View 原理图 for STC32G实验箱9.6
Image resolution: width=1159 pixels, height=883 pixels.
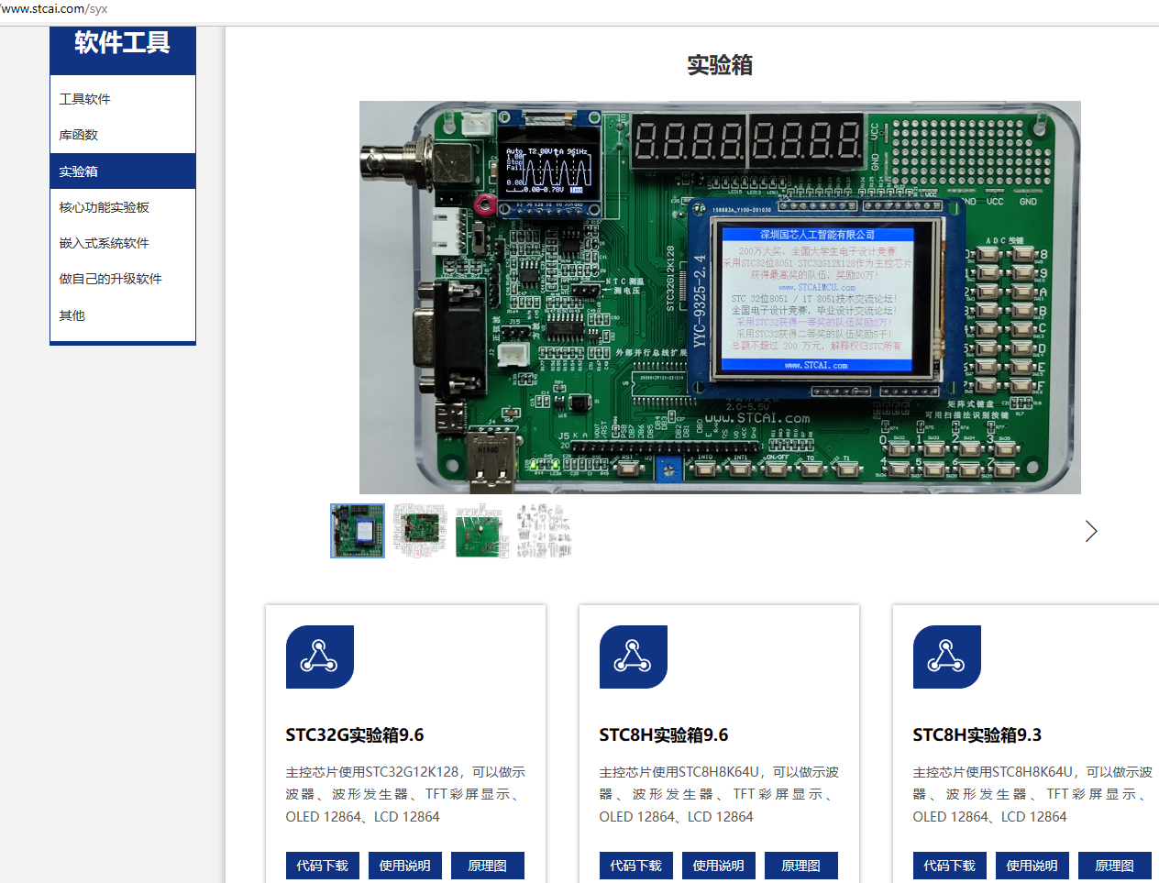pyautogui.click(x=488, y=866)
